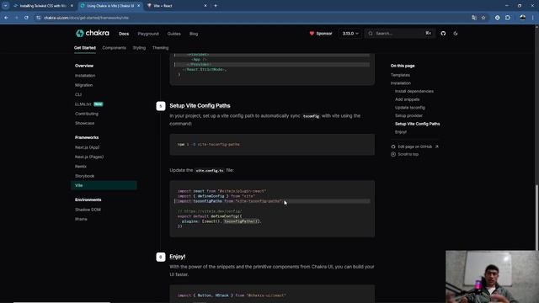Open LLMs.txt sidebar page
The width and height of the screenshot is (539, 303).
83,104
